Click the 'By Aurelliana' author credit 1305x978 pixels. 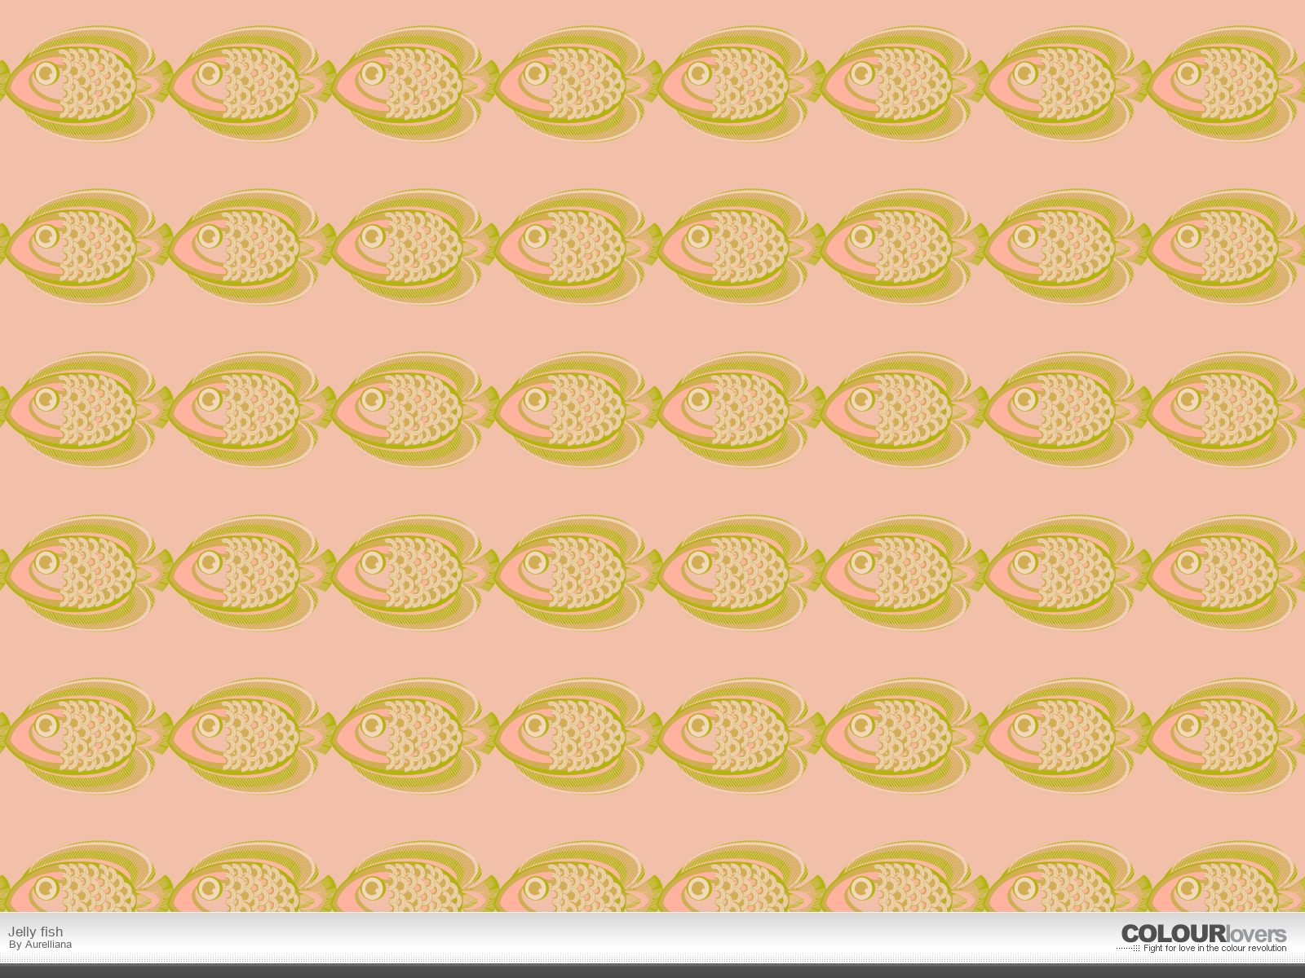coord(40,945)
